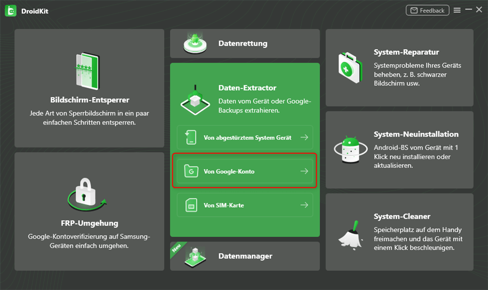This screenshot has height=290, width=488.
Task: Open the System-Cleaner heading
Action: (x=402, y=216)
